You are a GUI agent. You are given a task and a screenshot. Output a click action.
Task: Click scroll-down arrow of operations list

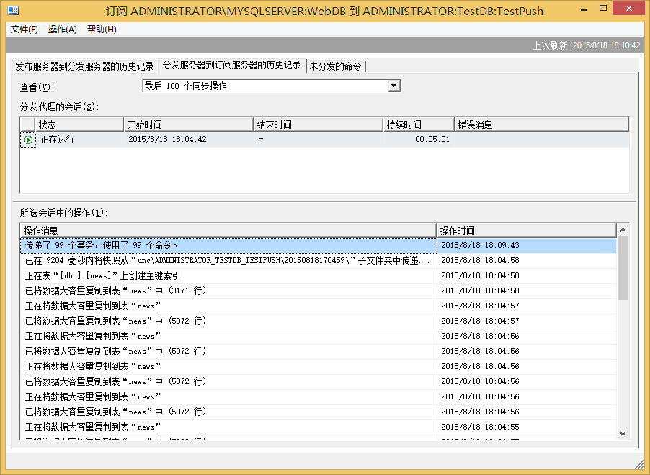pyautogui.click(x=623, y=433)
